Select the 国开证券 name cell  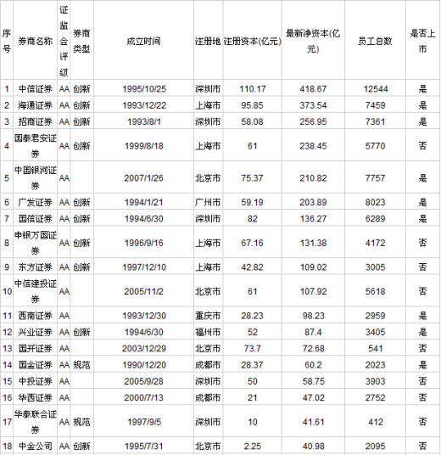point(35,348)
